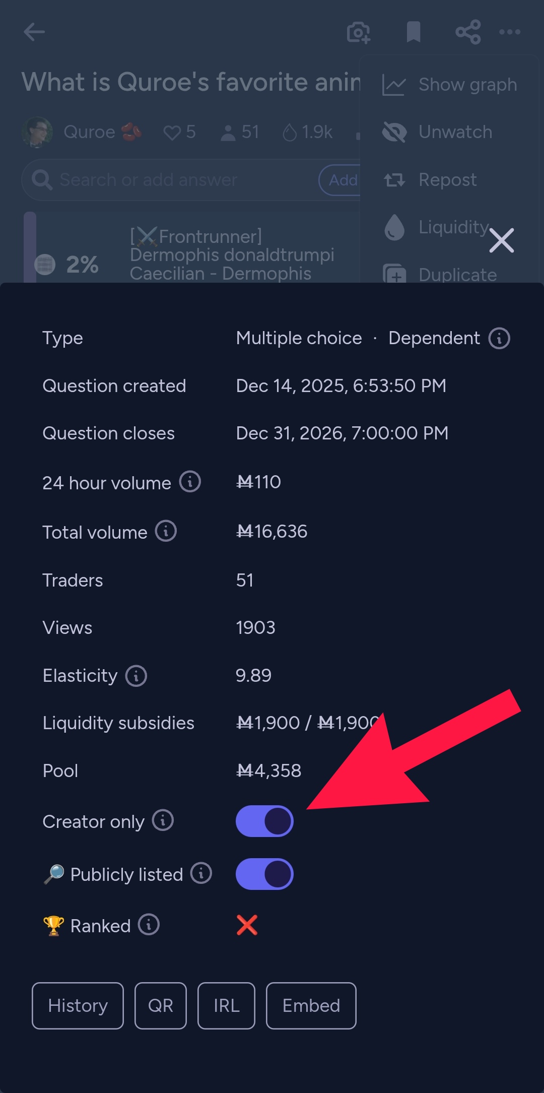Click the add screenshot camera icon

click(x=359, y=32)
